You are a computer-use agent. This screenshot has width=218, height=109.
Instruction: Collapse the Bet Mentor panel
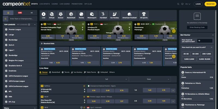213,35
